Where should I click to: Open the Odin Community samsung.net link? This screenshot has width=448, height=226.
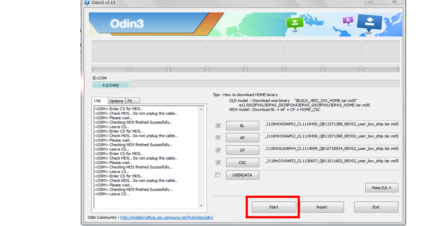click(x=167, y=217)
